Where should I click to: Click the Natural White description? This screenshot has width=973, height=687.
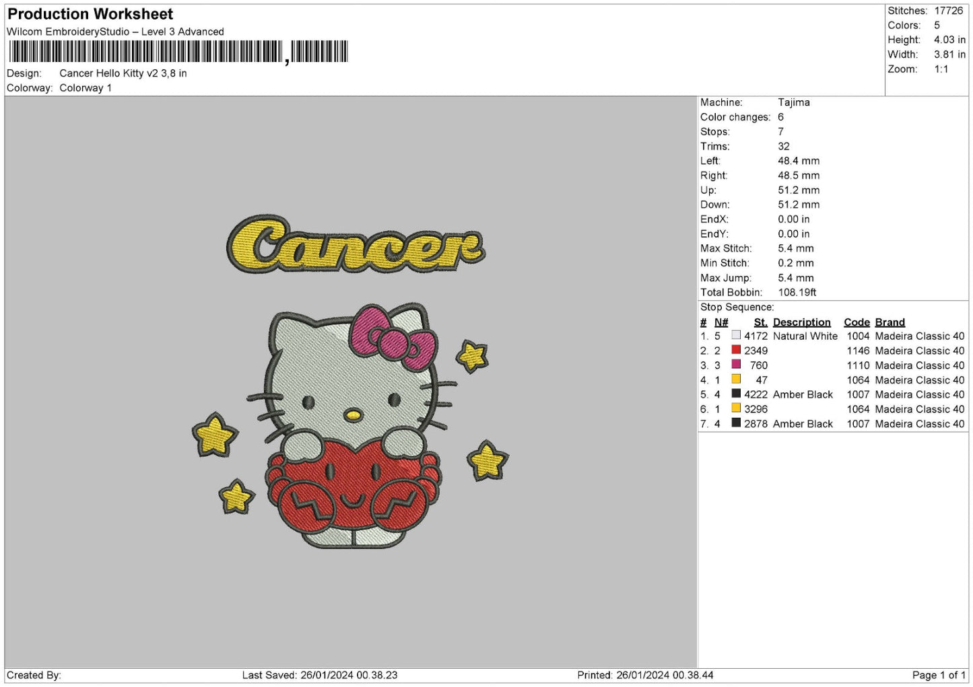click(805, 336)
